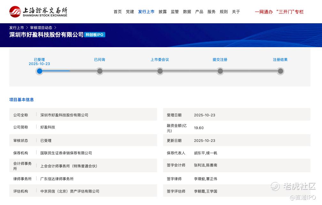Click the 签字会计师 field label
322x205 pixels.
click(176, 165)
